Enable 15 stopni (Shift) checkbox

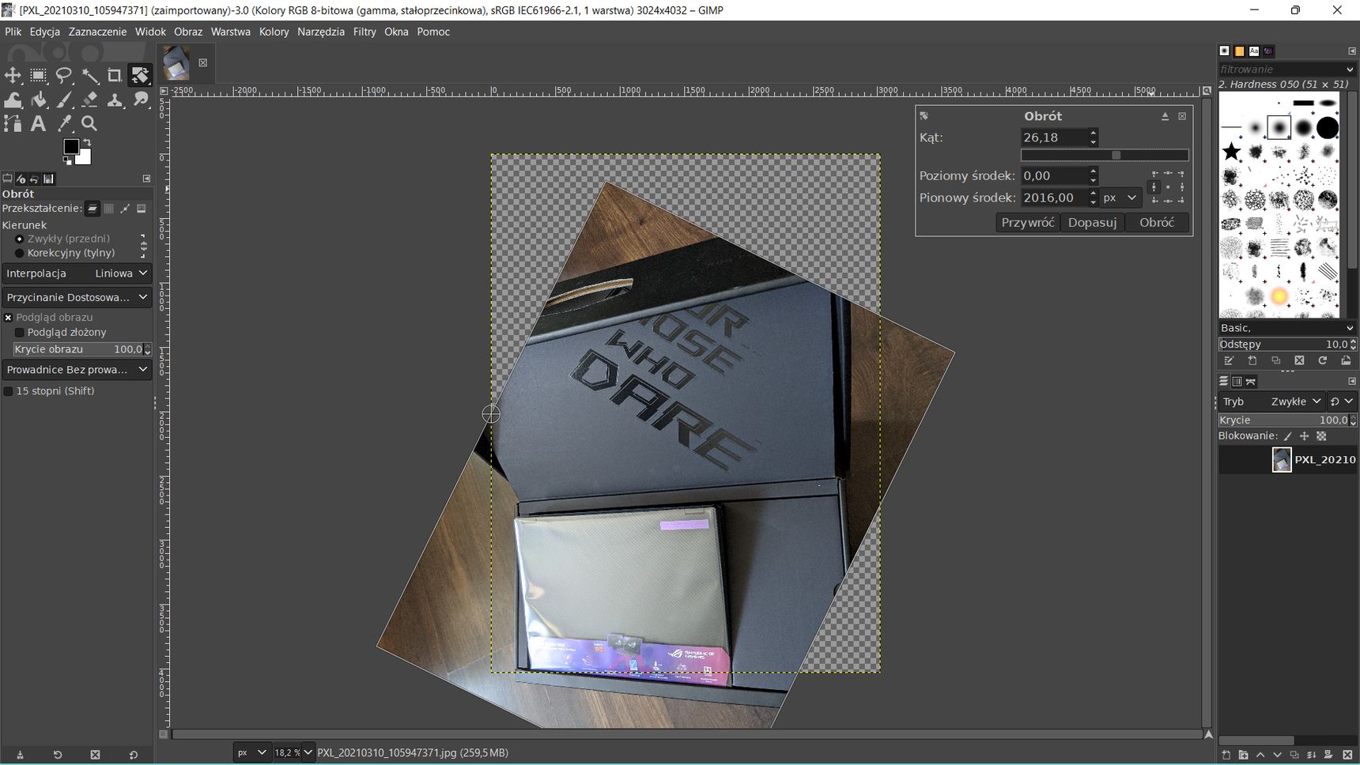click(8, 391)
